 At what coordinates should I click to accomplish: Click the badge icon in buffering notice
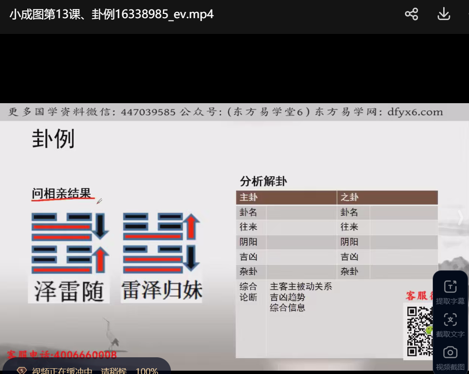tap(21, 371)
